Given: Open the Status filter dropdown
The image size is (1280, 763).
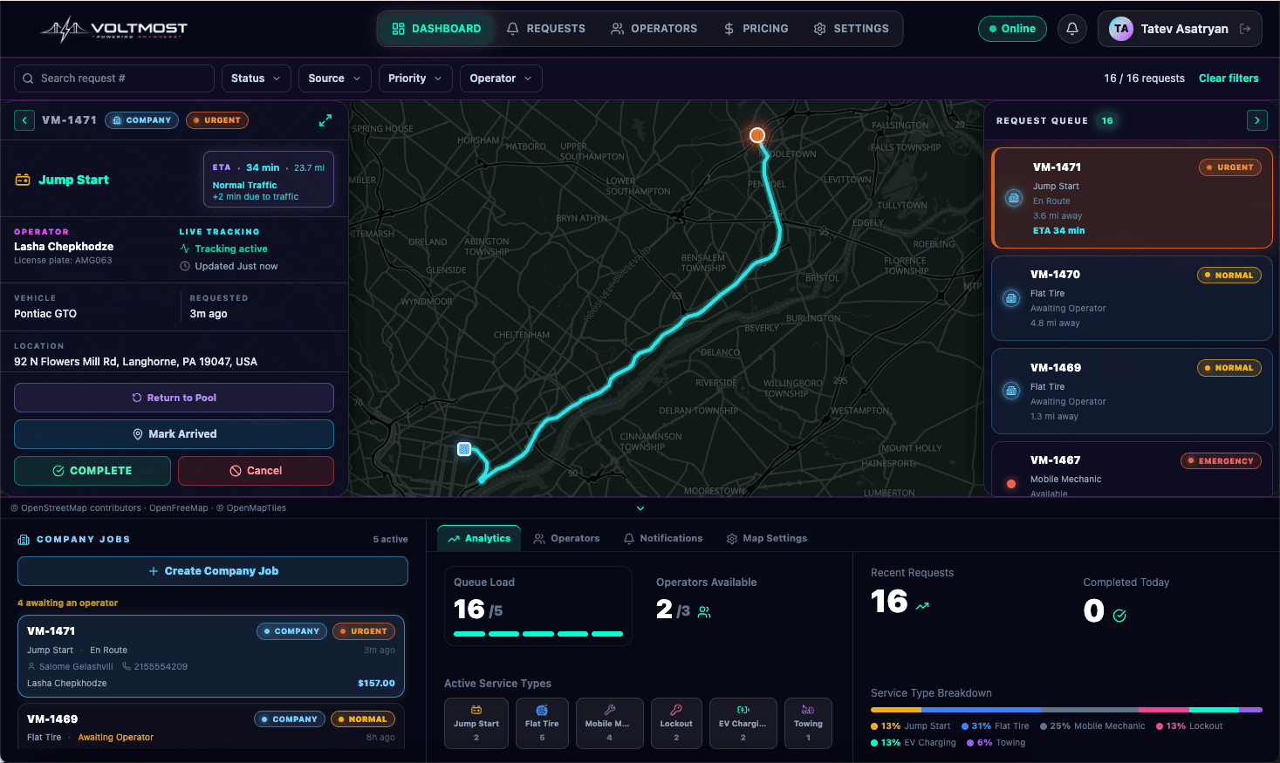Looking at the screenshot, I should (256, 78).
